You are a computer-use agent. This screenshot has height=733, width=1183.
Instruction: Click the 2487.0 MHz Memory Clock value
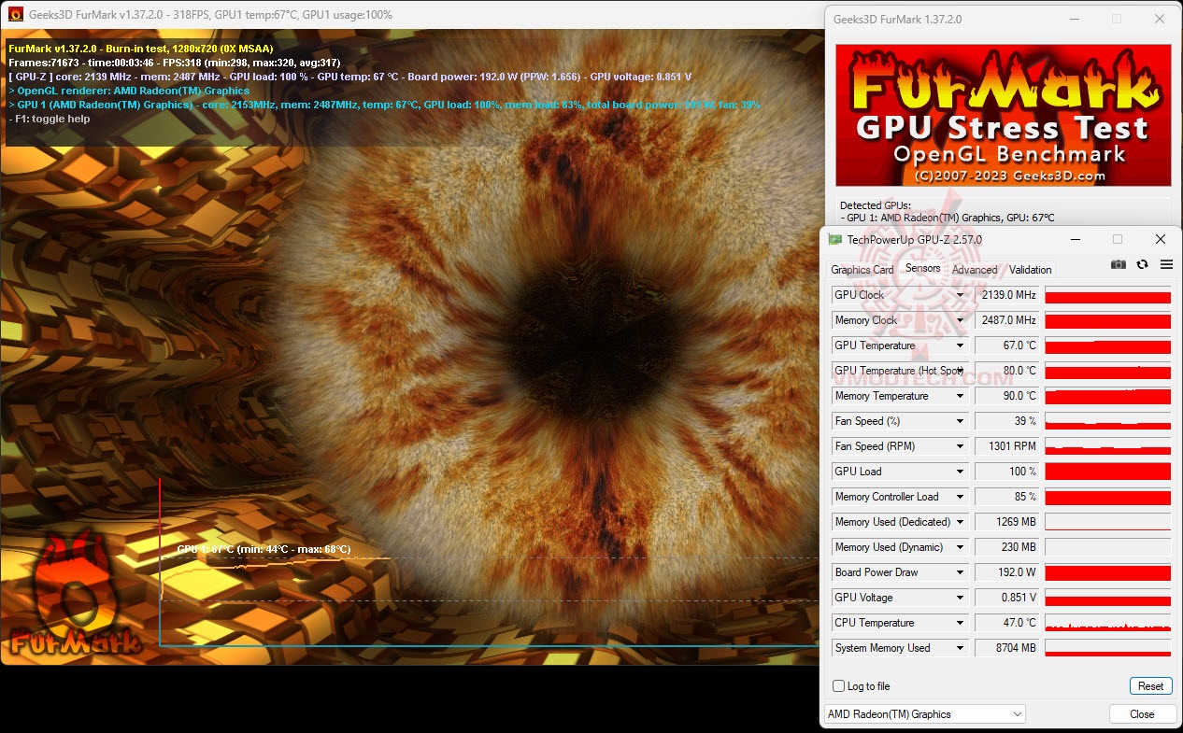[x=1007, y=320]
